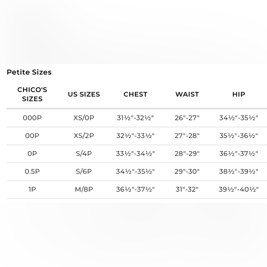Image resolution: width=267 pixels, height=267 pixels.
Task: Click waist measurement 31"-32"
Action: (187, 189)
